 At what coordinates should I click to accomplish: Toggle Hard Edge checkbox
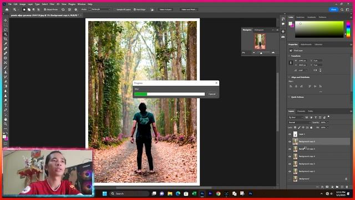(x=135, y=9)
